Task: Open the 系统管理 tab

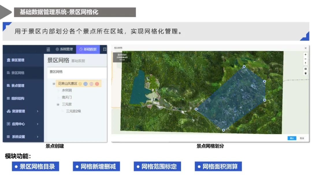Action: click(64, 49)
